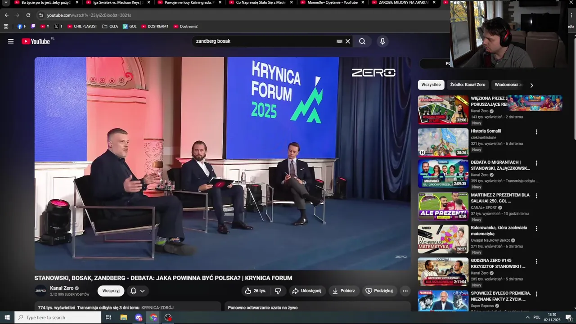
Task: Select the 'Źródło: Kanał Zero' filter chip
Action: 468,85
